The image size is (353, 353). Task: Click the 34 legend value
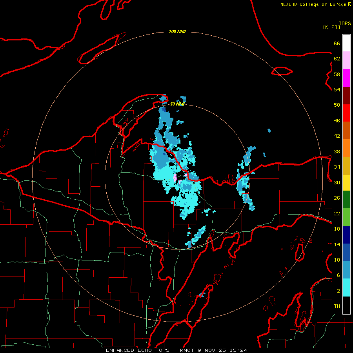[x=337, y=167]
